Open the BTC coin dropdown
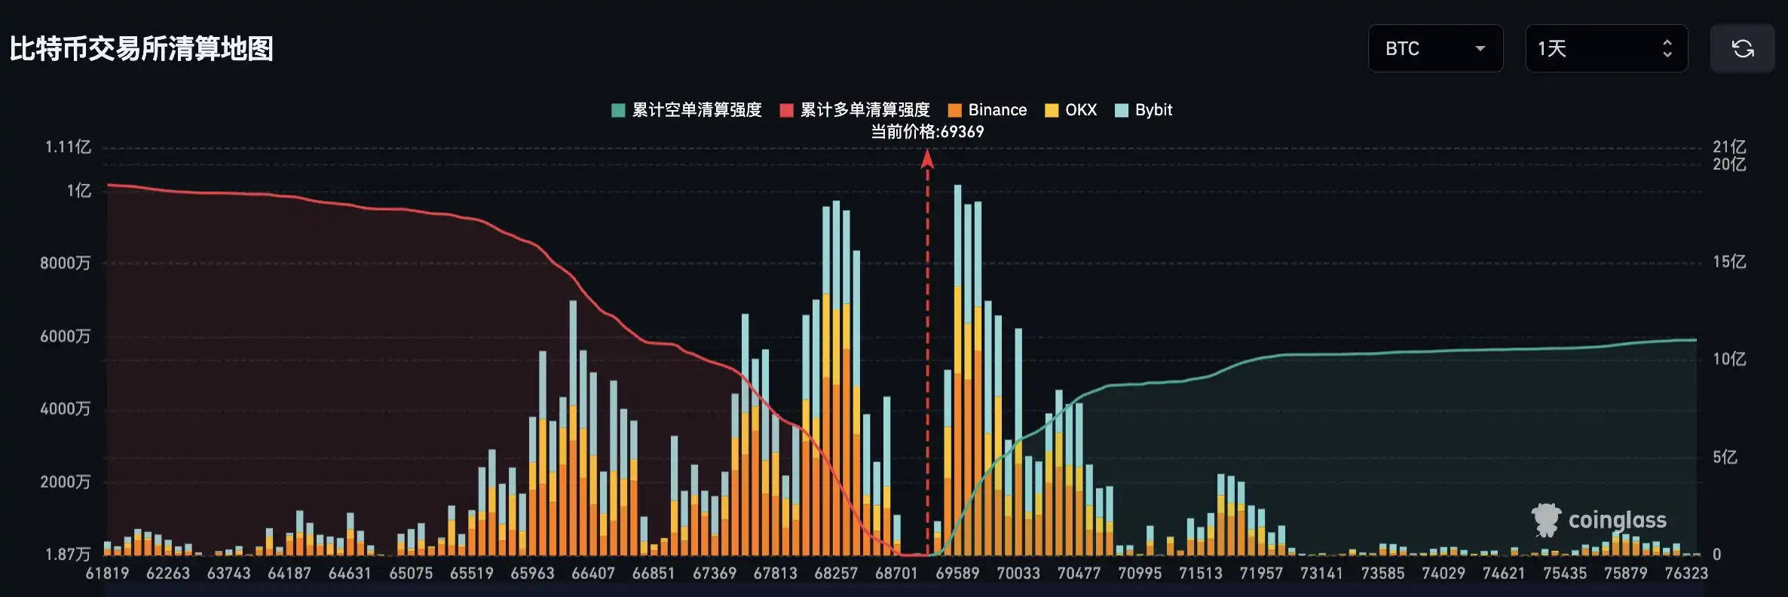 click(x=1434, y=49)
